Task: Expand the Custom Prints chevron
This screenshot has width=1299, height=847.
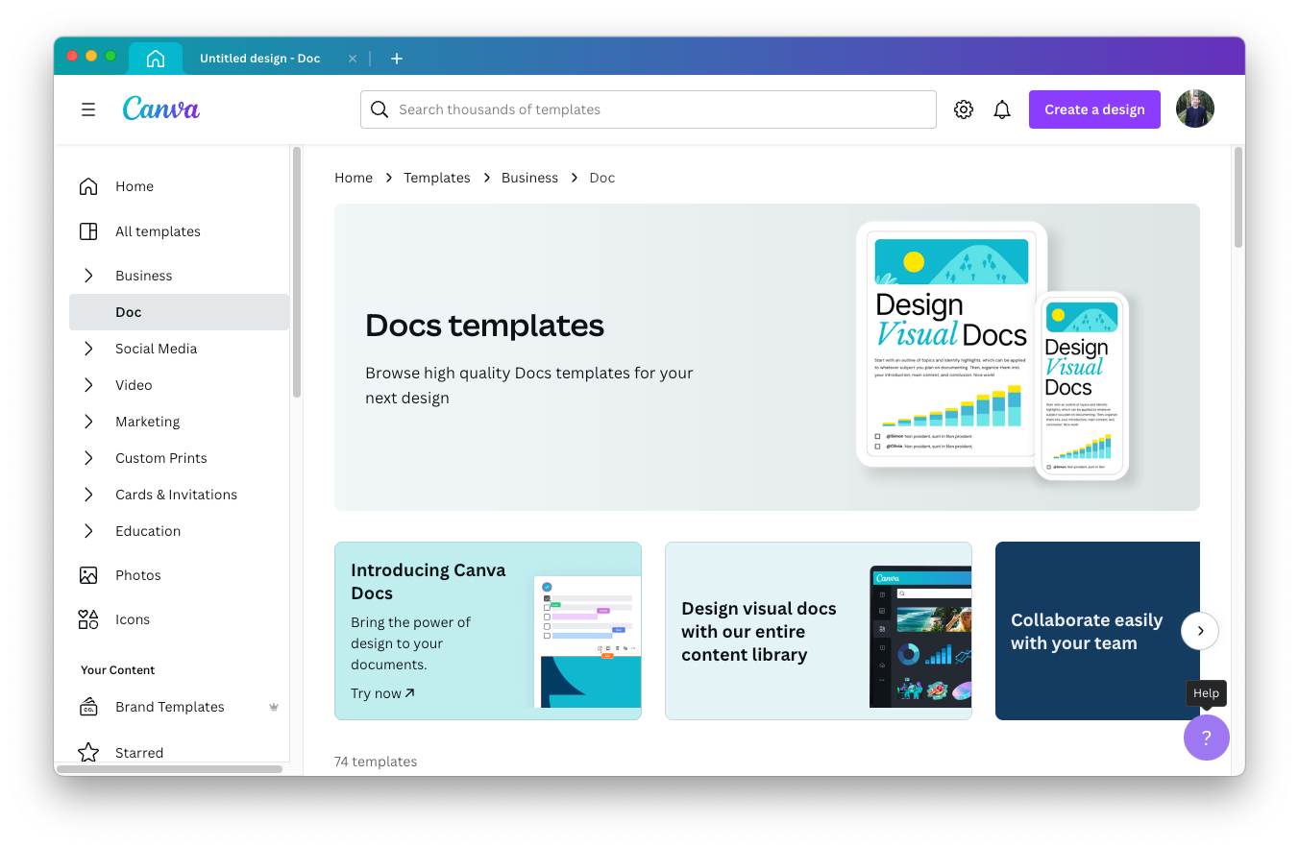Action: point(88,458)
